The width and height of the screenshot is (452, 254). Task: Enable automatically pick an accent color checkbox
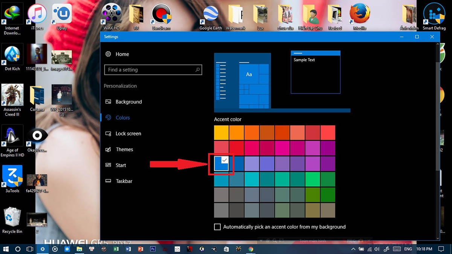[x=217, y=227]
